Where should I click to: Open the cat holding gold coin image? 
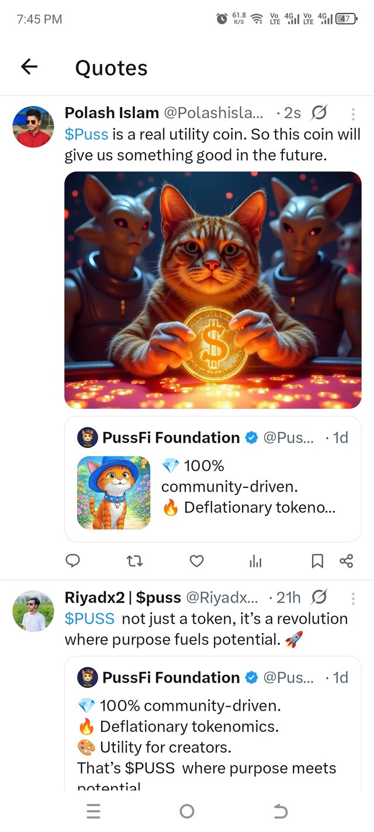click(213, 290)
